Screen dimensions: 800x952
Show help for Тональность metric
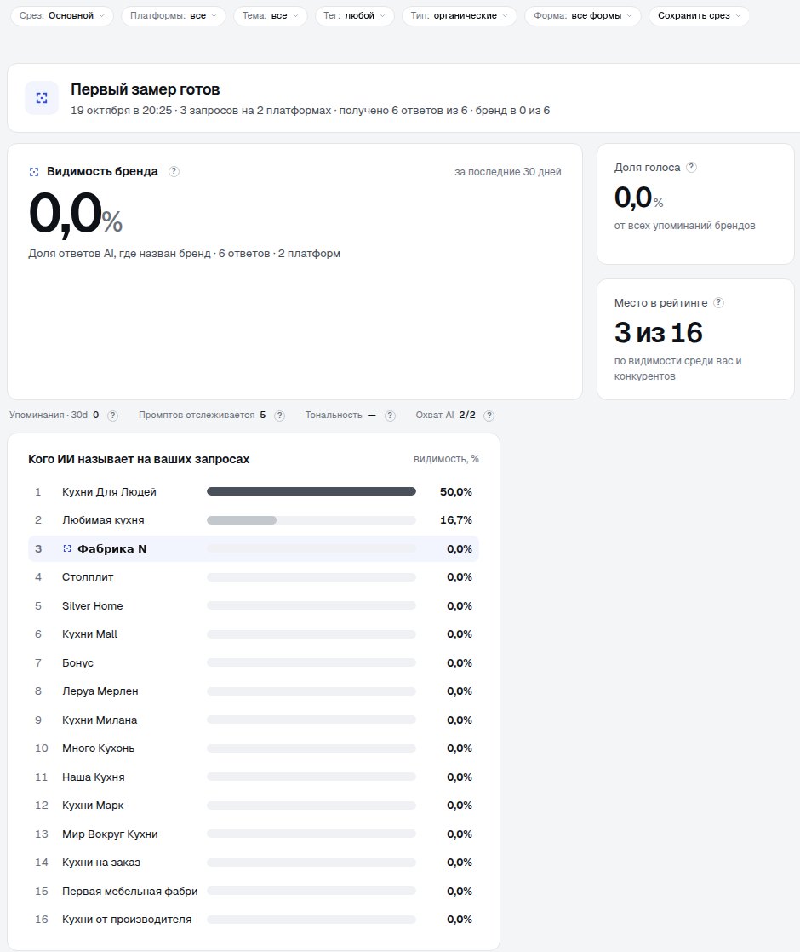(391, 416)
